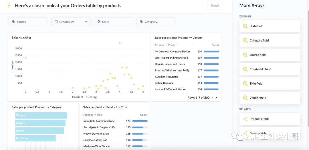This screenshot has width=309, height=150.
Task: Go to next page of vendor rows
Action: click(x=216, y=98)
